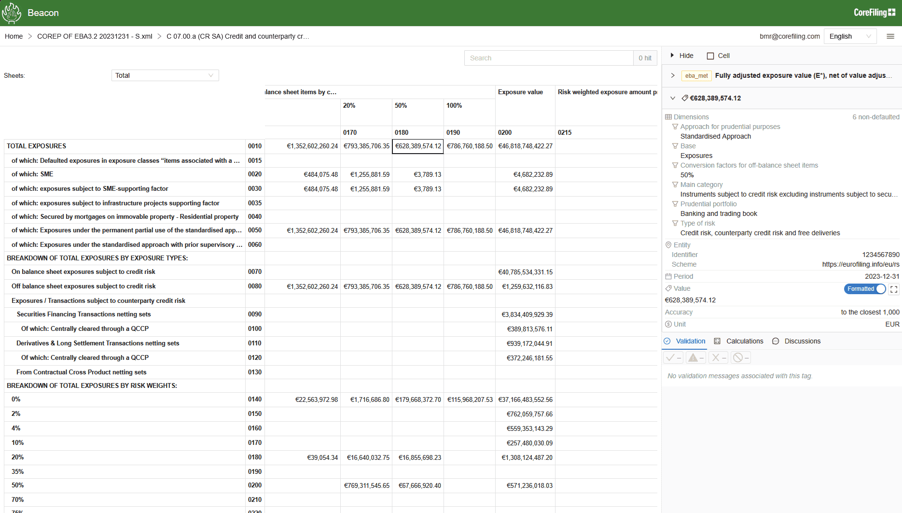902x513 pixels.
Task: Switch off the Formatted value toggle
Action: [865, 289]
